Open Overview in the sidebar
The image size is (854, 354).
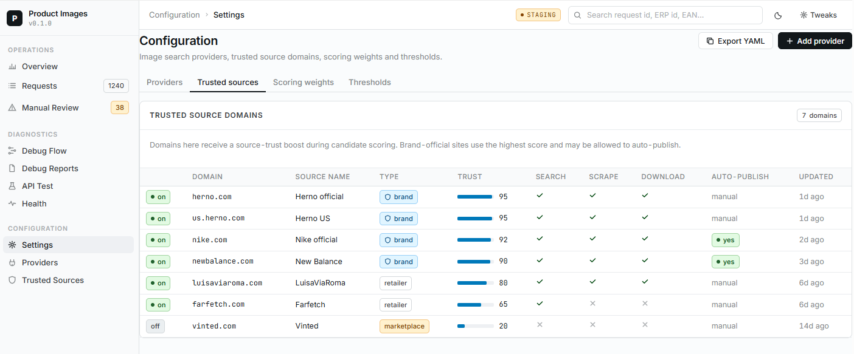[68, 67]
